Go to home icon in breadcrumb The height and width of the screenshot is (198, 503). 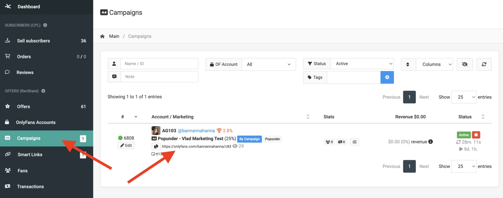coord(102,36)
